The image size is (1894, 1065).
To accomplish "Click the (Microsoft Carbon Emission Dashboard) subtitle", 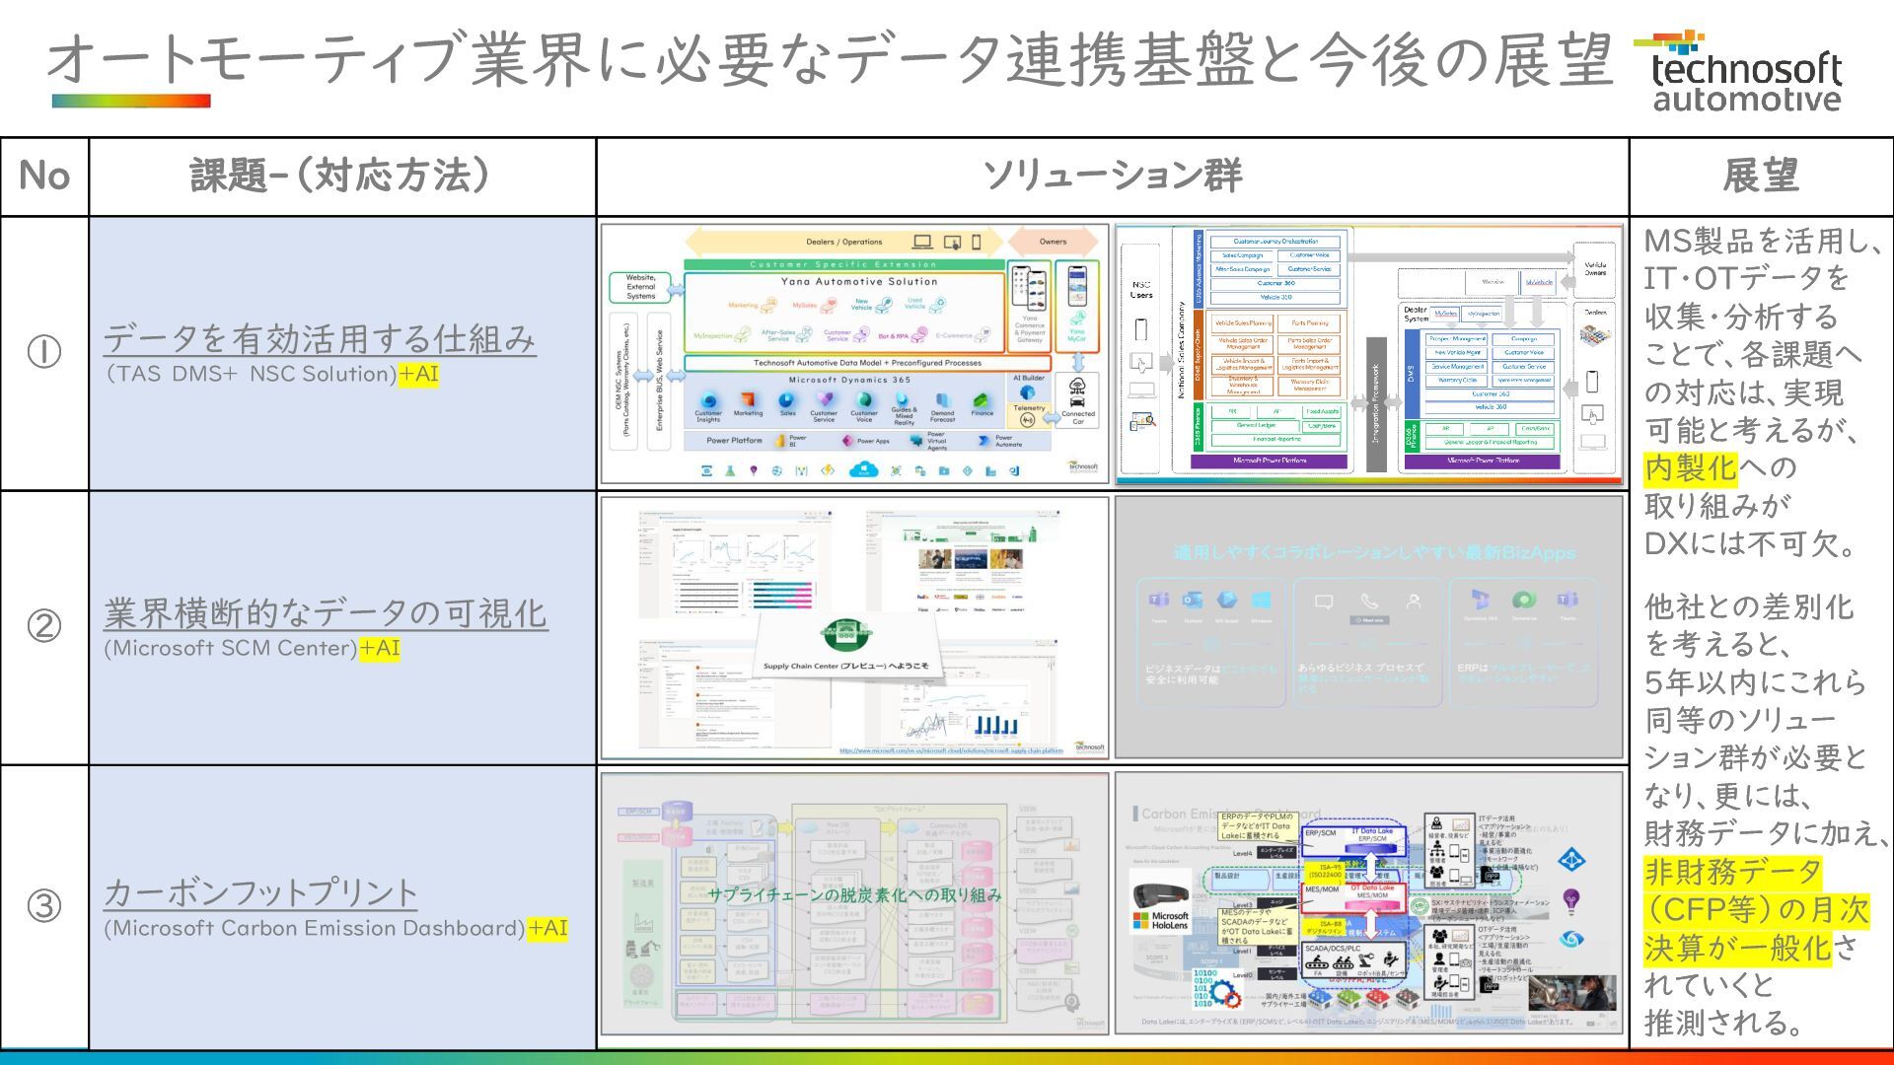I will [315, 928].
